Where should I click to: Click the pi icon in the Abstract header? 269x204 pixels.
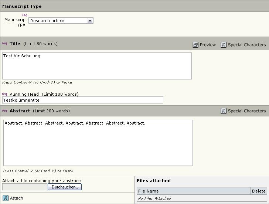tap(223, 111)
